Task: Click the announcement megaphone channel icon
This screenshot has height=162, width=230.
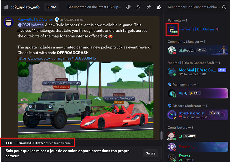Action: click(6, 7)
